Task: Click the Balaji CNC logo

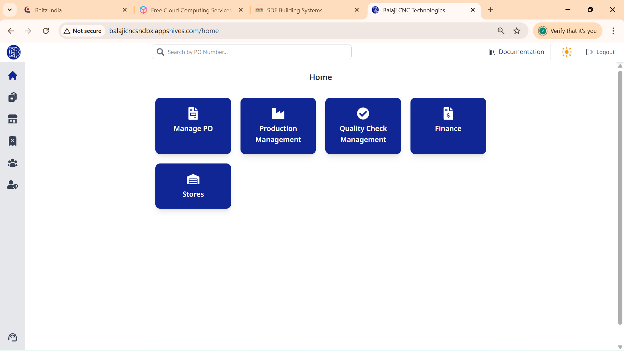Action: [14, 52]
